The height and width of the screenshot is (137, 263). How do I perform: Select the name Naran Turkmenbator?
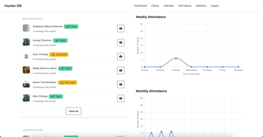point(44,82)
